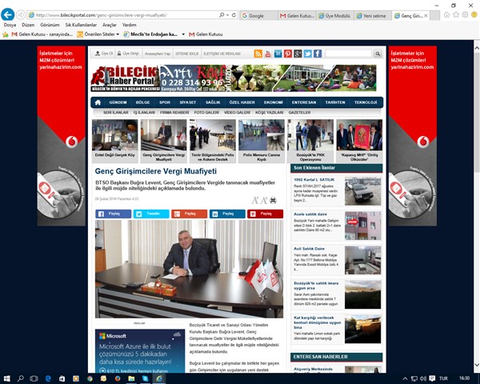Switch to the Google tab

[x=259, y=15]
